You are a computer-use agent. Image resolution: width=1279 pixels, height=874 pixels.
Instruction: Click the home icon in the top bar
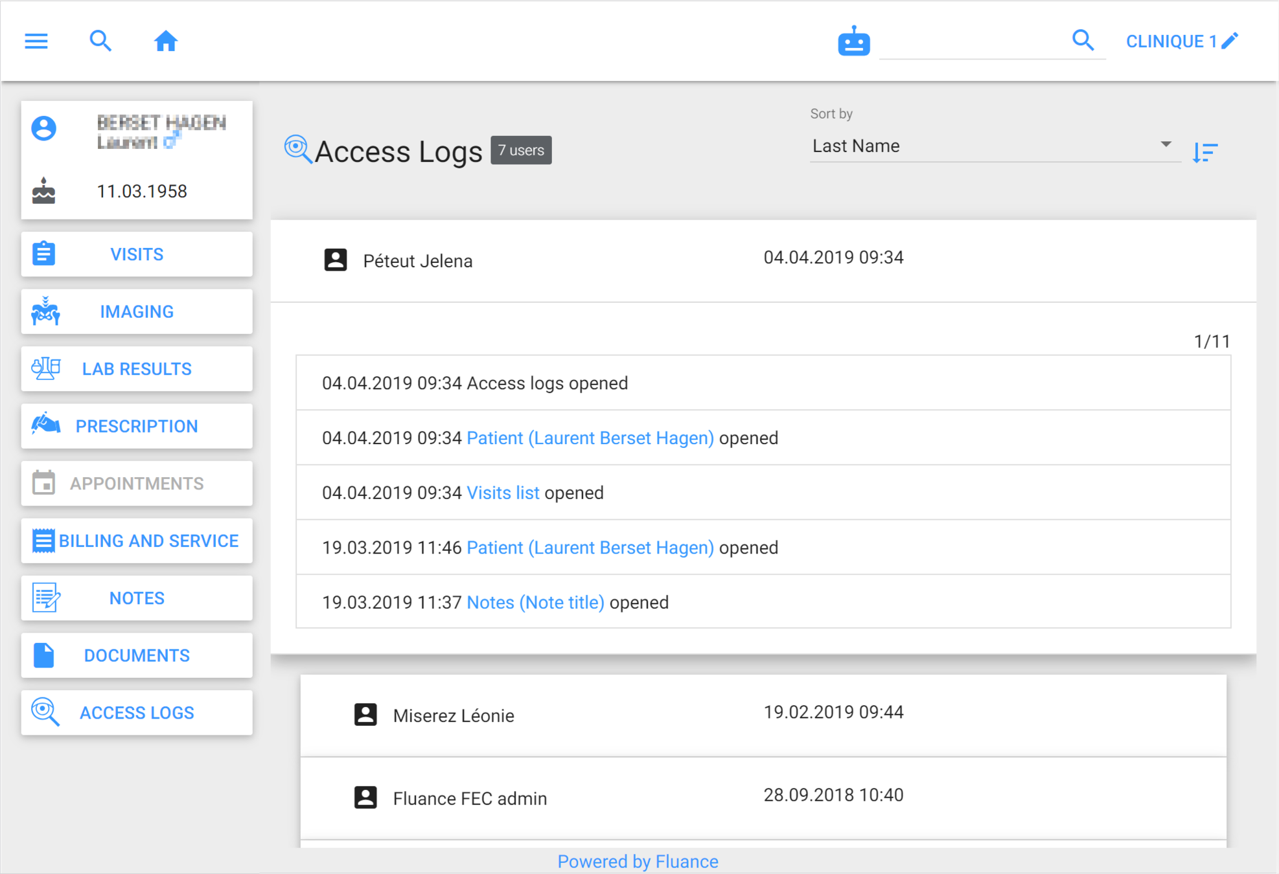(x=165, y=41)
